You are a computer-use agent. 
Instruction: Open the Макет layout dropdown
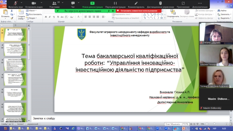pos(31,11)
